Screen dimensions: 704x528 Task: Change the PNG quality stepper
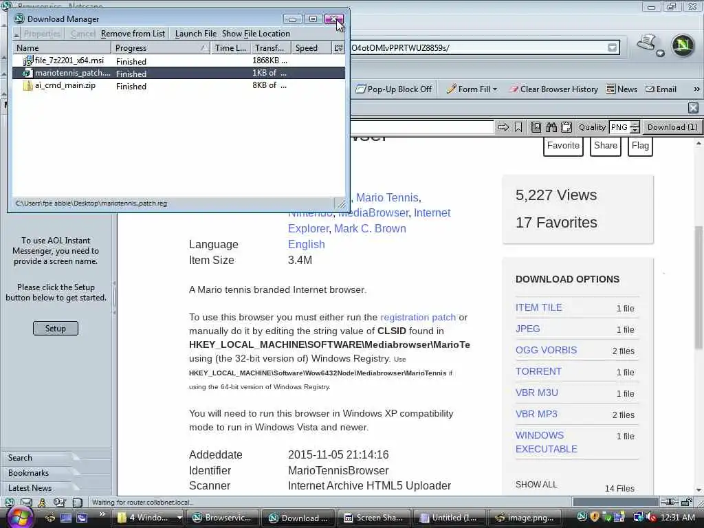pyautogui.click(x=635, y=127)
